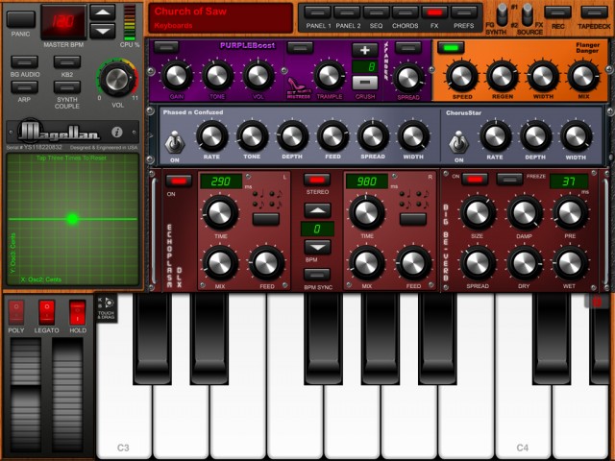
Task: Click the Echoplasm BPM up arrow
Action: coord(317,210)
